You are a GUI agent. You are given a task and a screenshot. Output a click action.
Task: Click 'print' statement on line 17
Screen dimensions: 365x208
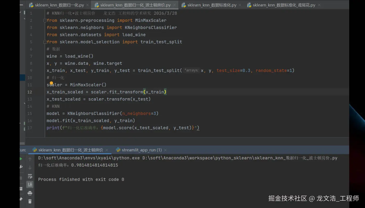point(53,128)
